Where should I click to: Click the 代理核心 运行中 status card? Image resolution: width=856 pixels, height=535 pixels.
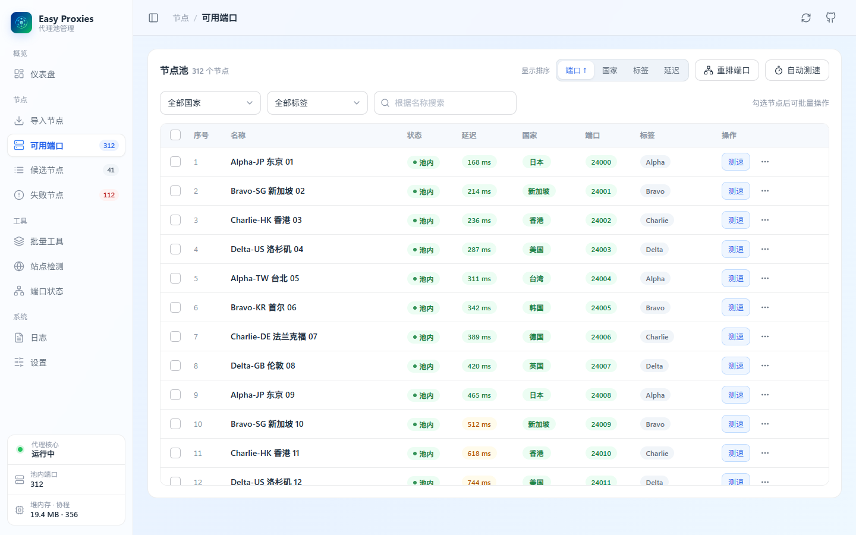pos(66,449)
